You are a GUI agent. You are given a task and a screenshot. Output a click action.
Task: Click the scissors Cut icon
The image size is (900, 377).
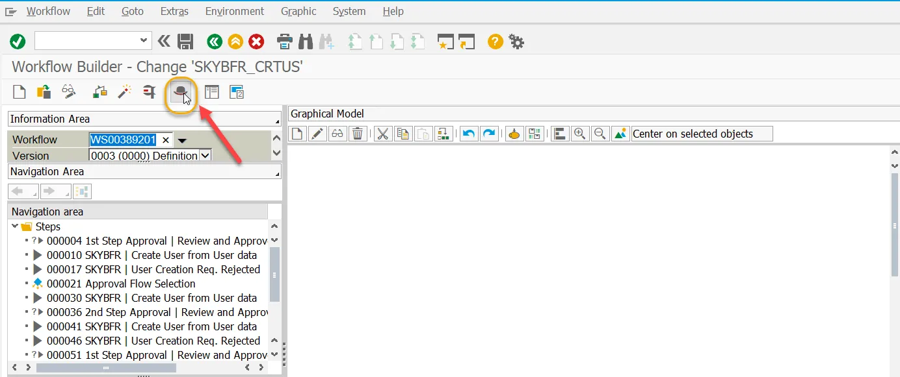click(x=382, y=134)
